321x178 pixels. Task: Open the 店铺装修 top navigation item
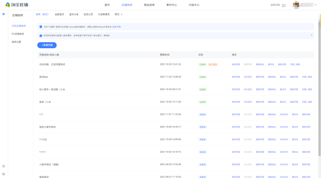point(127,5)
